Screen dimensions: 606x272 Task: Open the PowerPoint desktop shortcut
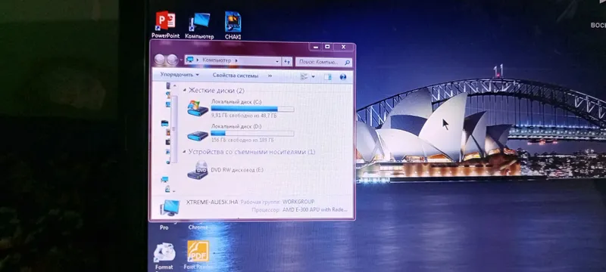pyautogui.click(x=165, y=21)
